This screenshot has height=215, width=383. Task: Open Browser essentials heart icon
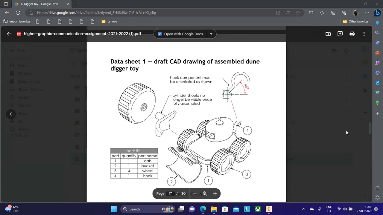(x=344, y=13)
